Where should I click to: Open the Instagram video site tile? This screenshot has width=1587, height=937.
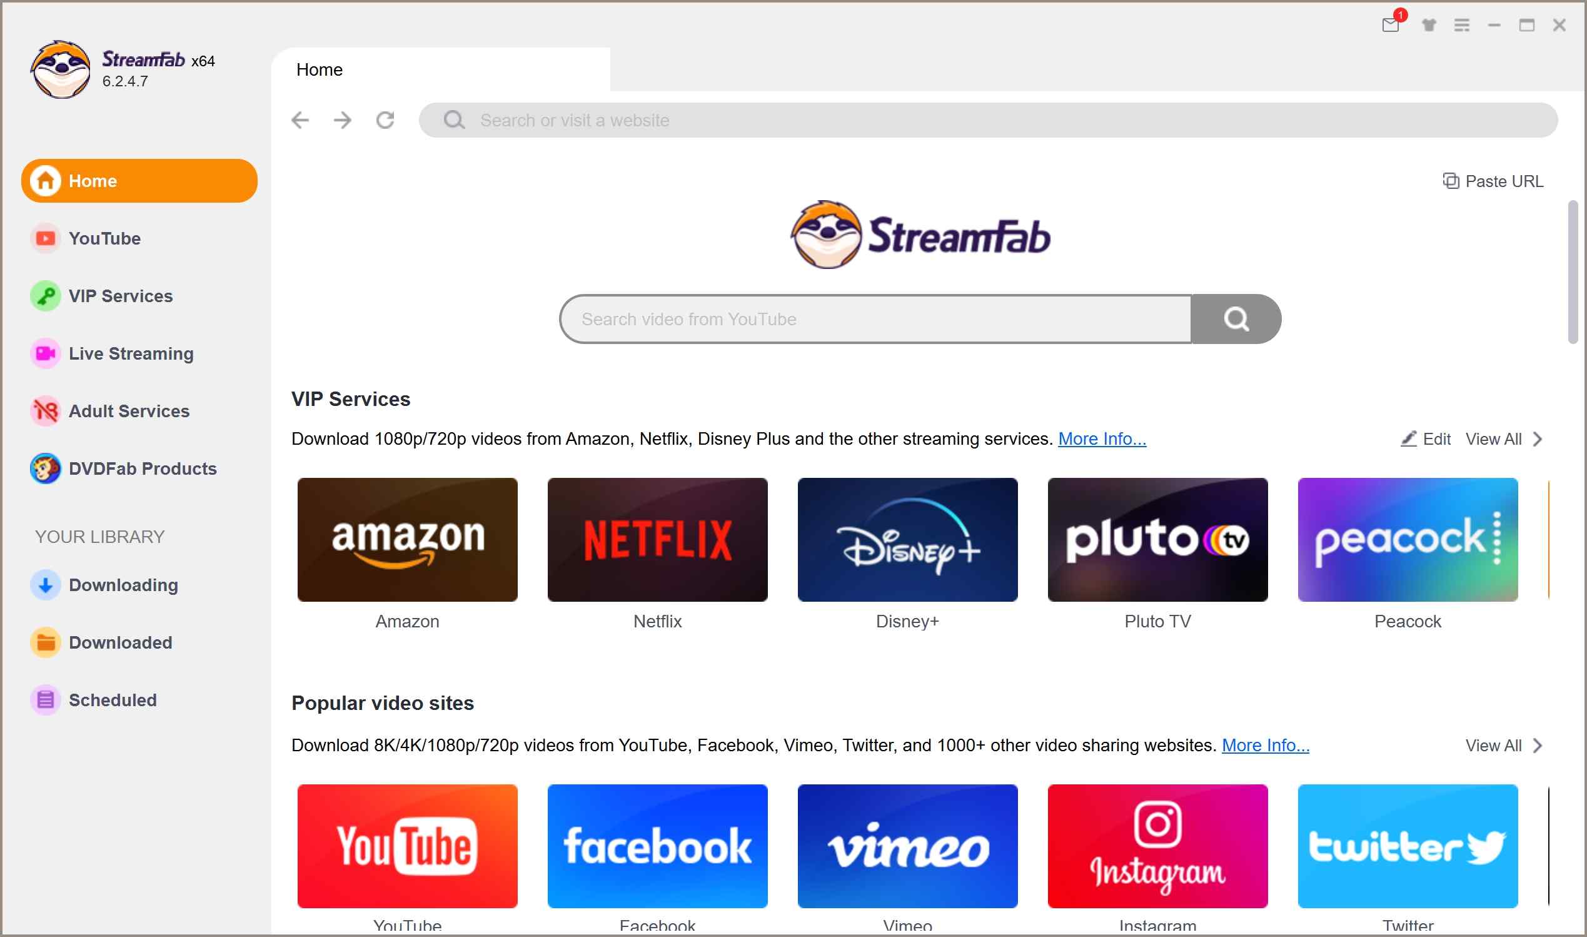pyautogui.click(x=1158, y=846)
